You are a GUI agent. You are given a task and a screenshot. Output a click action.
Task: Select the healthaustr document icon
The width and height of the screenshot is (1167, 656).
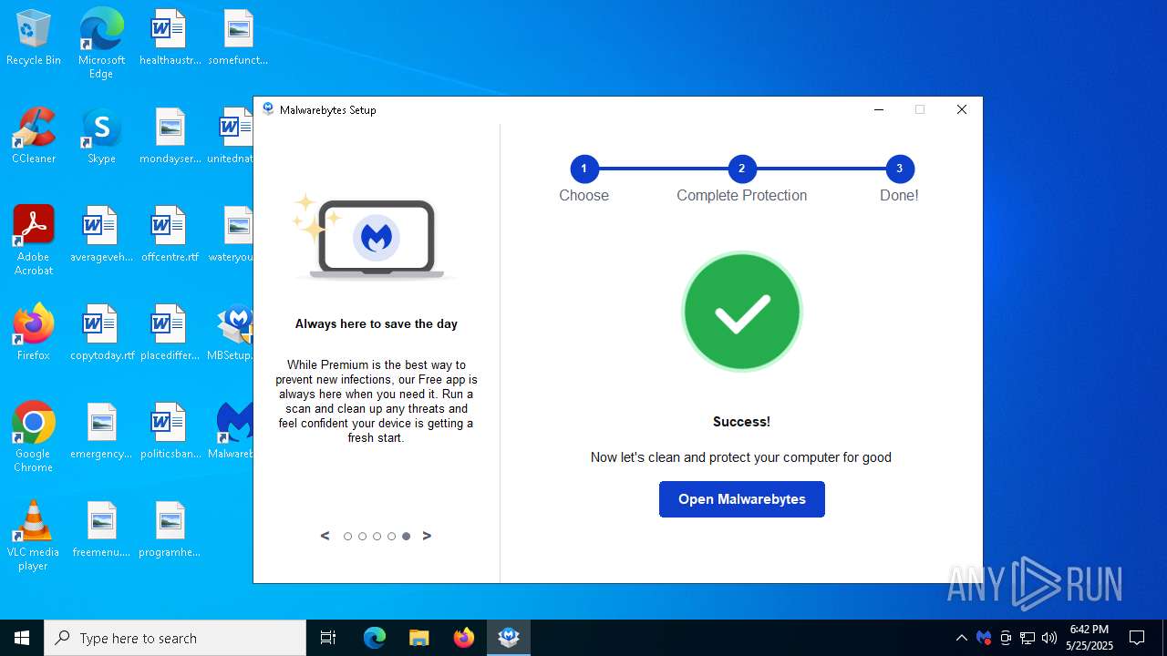pos(170,38)
